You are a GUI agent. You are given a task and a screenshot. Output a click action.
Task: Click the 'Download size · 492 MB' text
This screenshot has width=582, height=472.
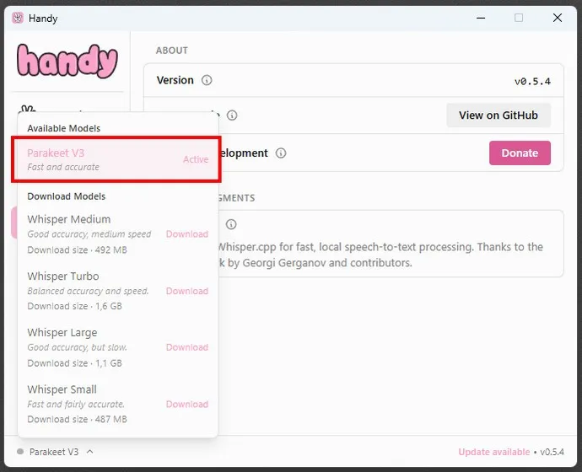pyautogui.click(x=78, y=249)
